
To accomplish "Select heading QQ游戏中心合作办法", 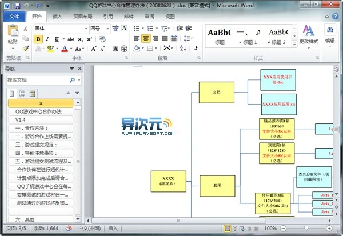I will (41, 111).
